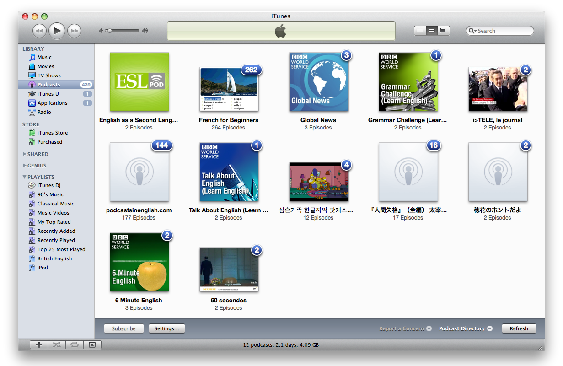Open the iTunes U graduation cap icon
The height and width of the screenshot is (366, 563).
[x=32, y=94]
